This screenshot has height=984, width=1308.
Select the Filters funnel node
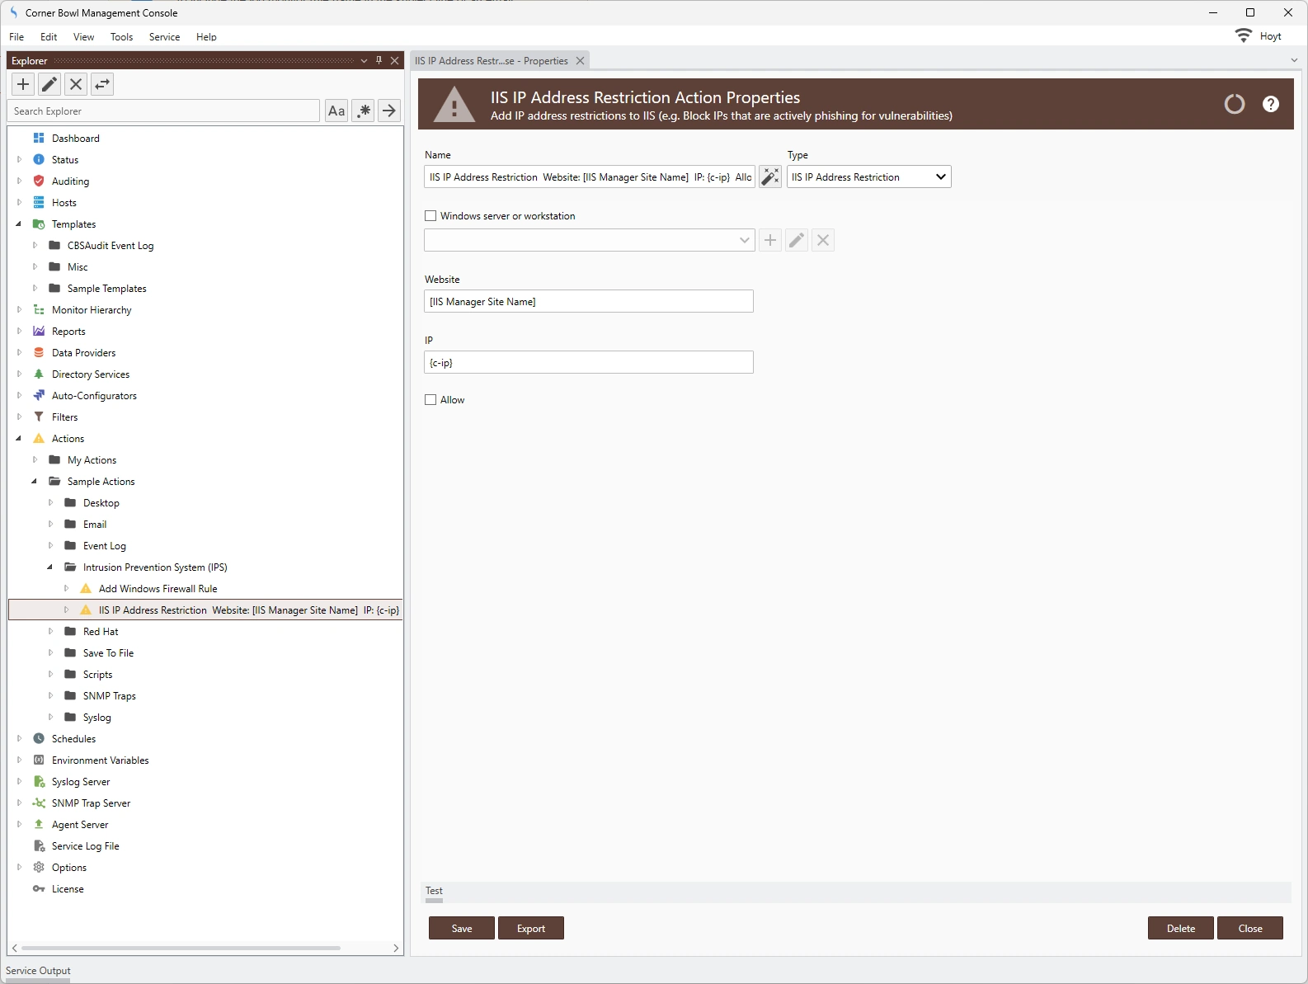click(64, 417)
